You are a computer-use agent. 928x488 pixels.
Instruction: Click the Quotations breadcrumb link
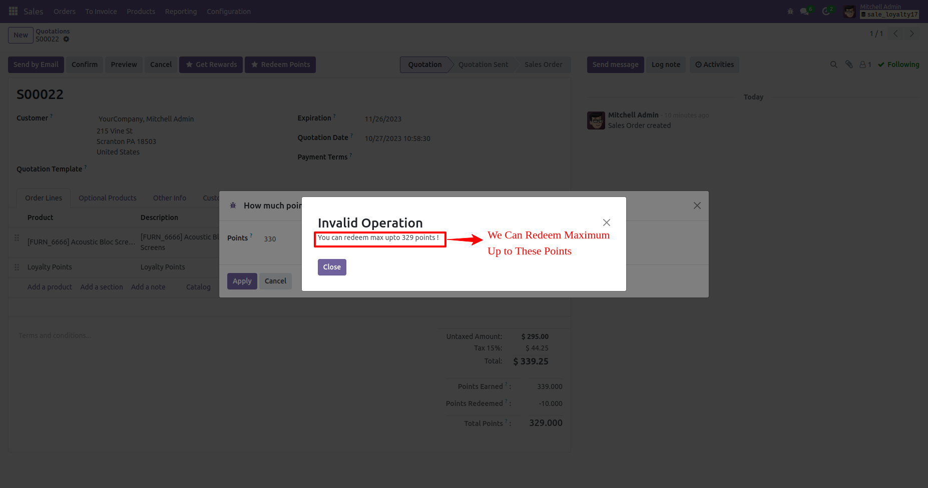coord(53,31)
